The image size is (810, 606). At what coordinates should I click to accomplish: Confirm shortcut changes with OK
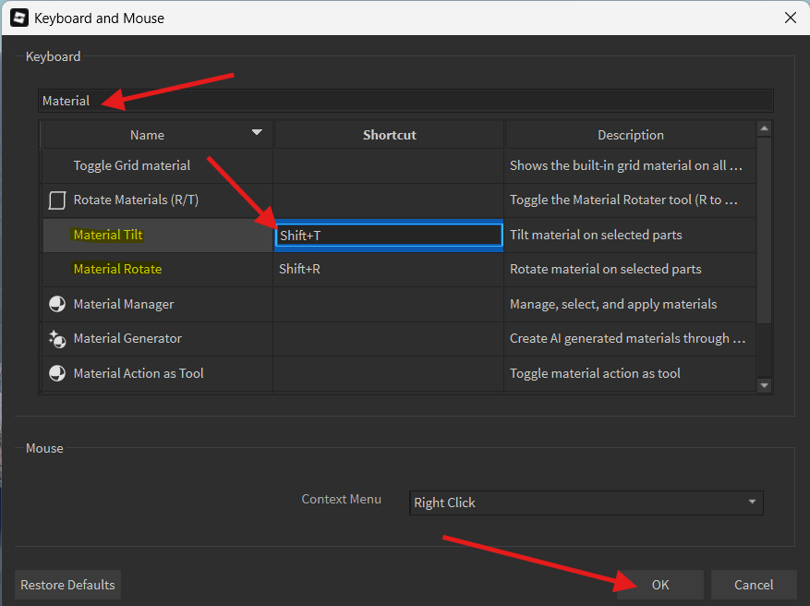pyautogui.click(x=659, y=585)
